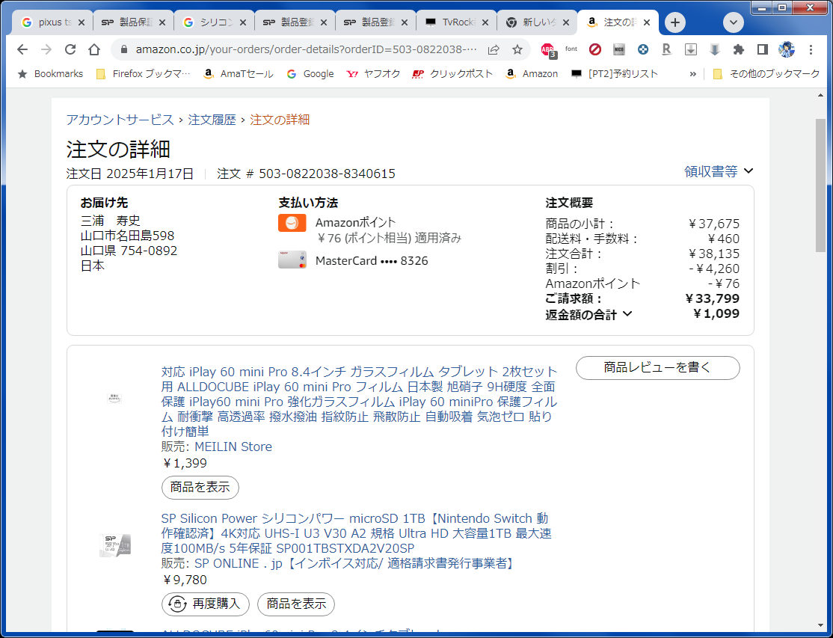Bookmark this page with the star icon

pyautogui.click(x=517, y=49)
